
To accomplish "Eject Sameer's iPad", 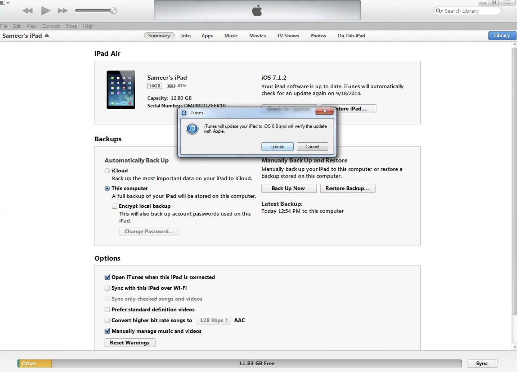I will coord(46,36).
